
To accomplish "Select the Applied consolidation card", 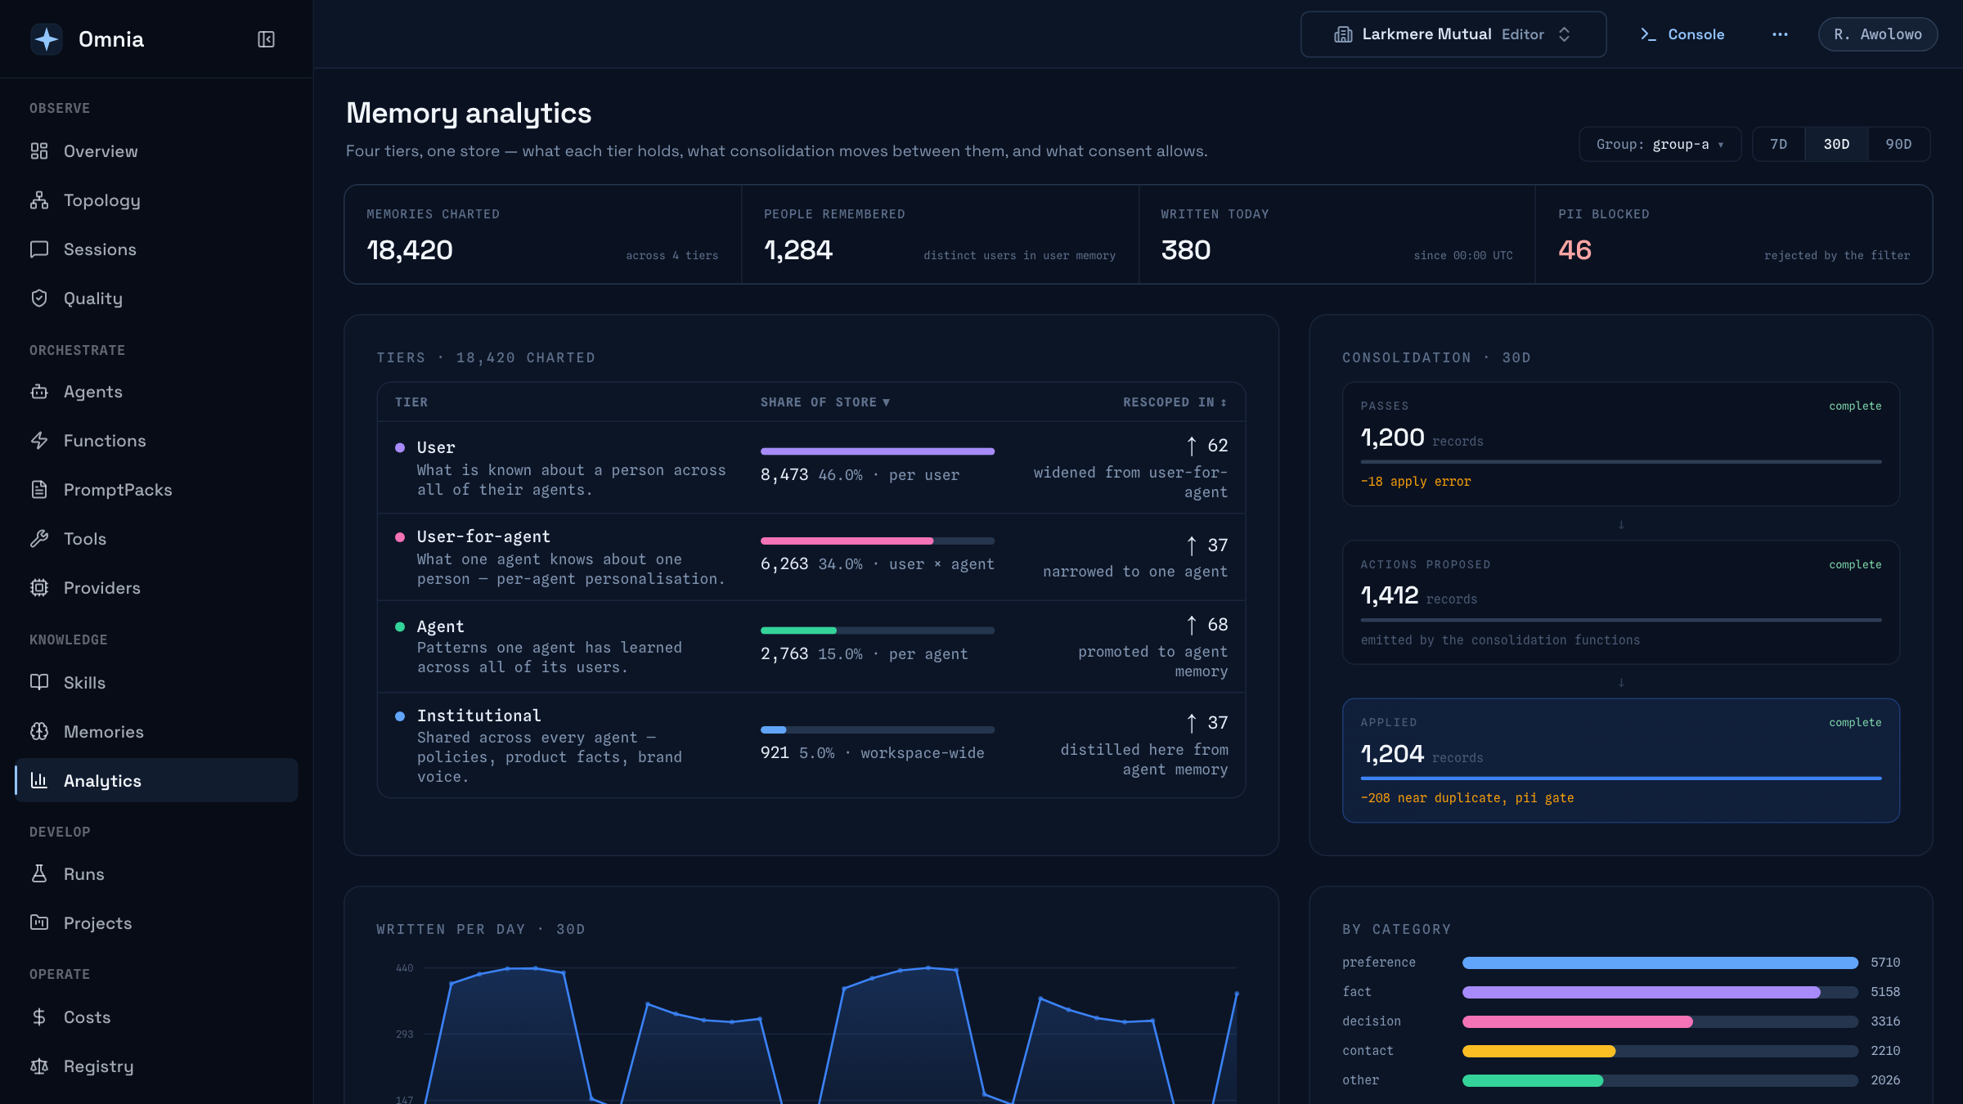I will (1620, 761).
